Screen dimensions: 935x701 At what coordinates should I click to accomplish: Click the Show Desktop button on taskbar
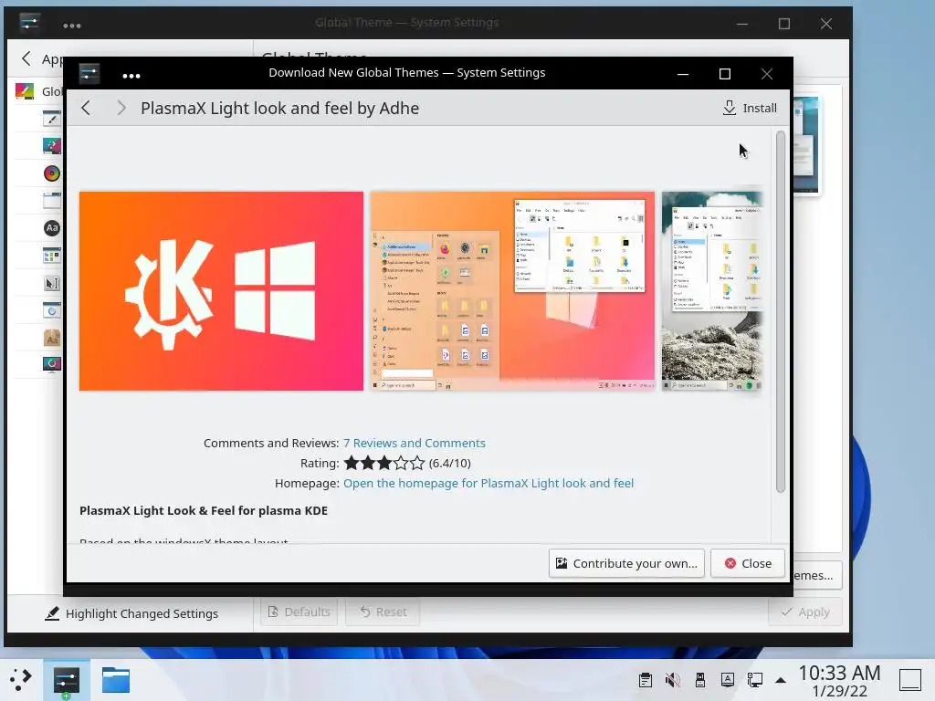pos(910,679)
